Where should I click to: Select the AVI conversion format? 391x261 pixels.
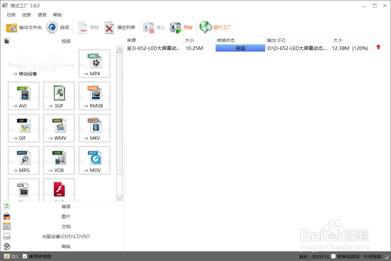pos(23,96)
